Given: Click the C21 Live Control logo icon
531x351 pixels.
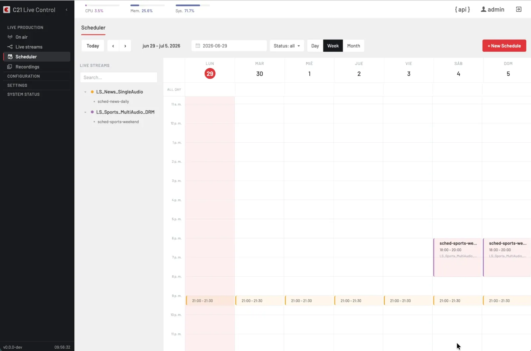Looking at the screenshot, I should pos(7,10).
